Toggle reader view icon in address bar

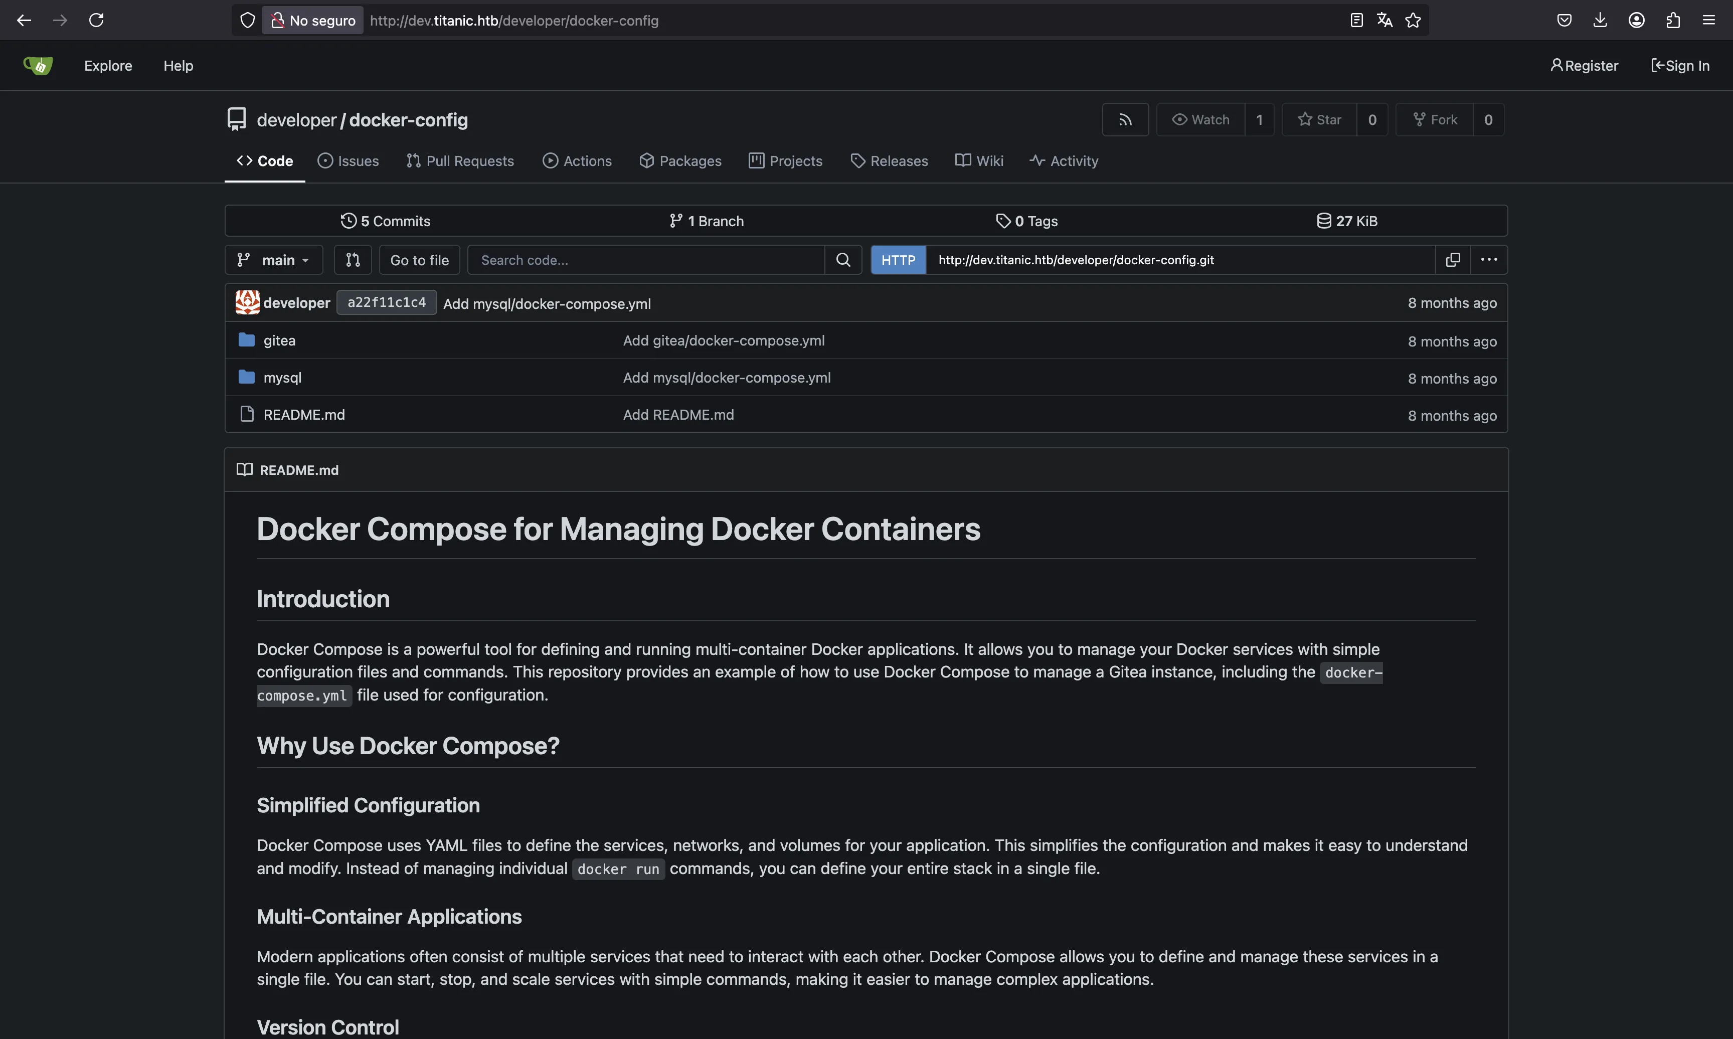click(x=1356, y=20)
